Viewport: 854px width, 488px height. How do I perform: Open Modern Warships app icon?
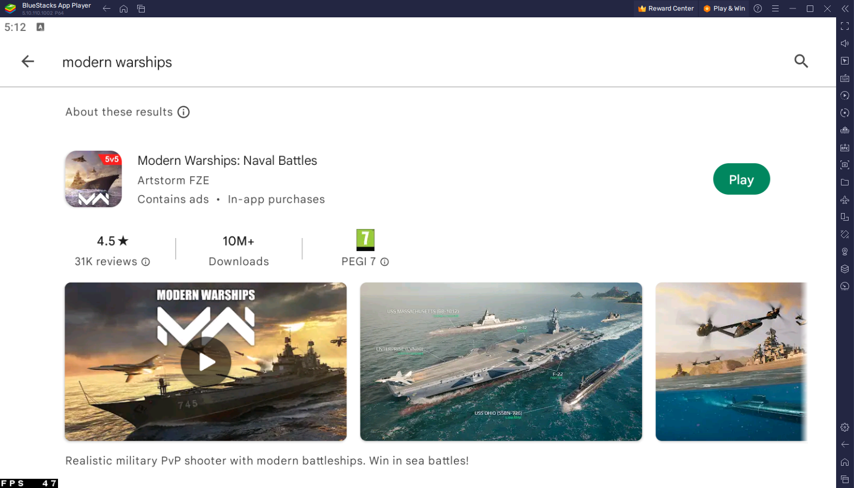(93, 179)
